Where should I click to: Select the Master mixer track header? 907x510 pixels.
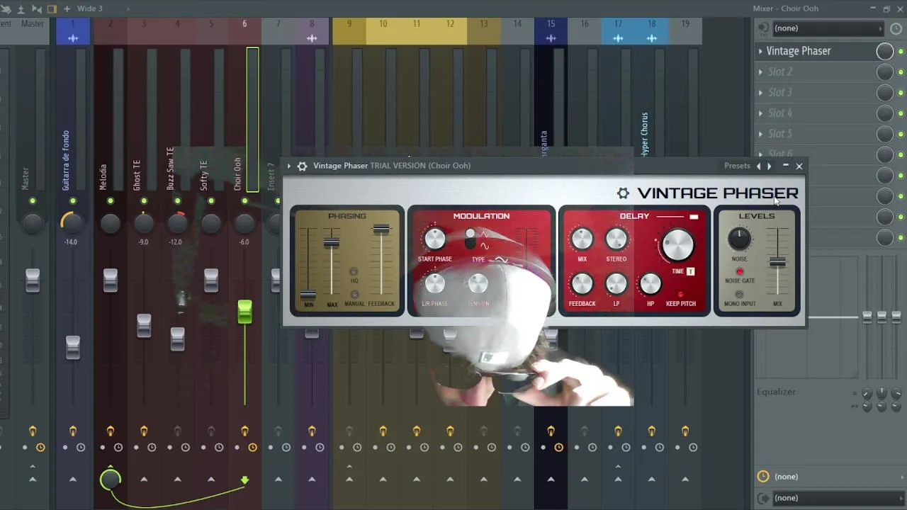(x=32, y=32)
